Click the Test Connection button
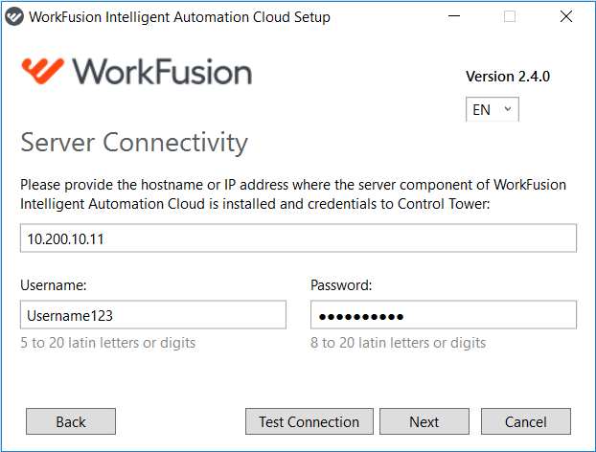 pos(309,421)
